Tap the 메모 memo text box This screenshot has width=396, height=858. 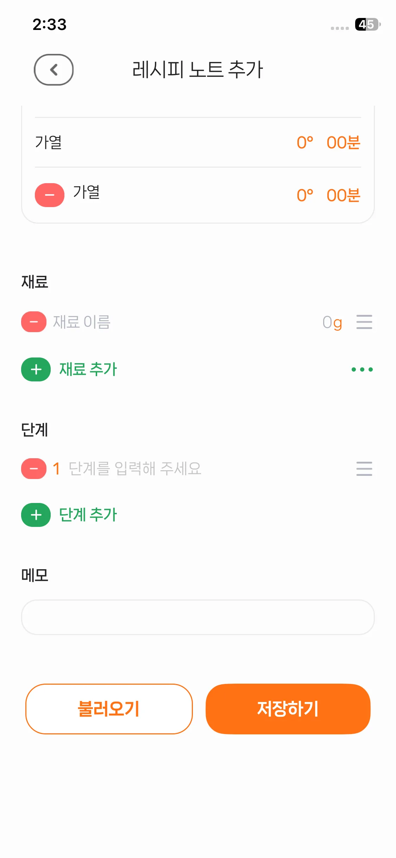coord(198,617)
